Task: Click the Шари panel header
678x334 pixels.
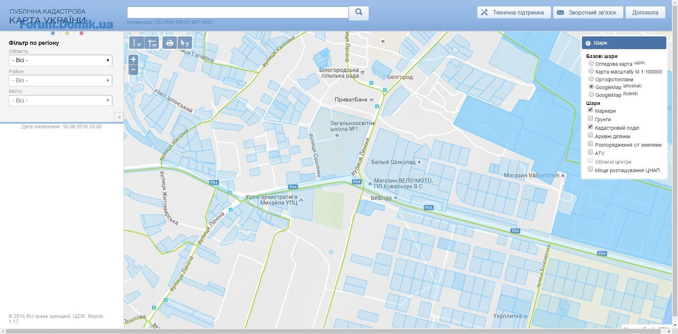Action: [x=624, y=43]
